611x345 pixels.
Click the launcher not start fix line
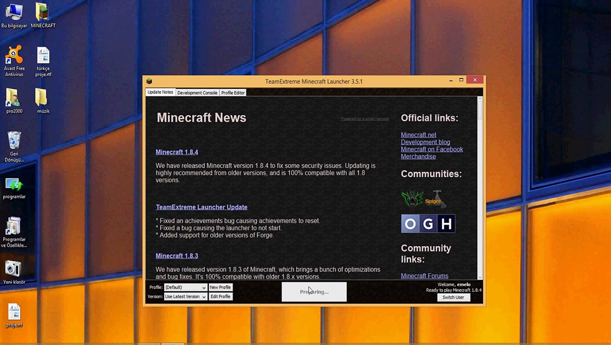[219, 228]
